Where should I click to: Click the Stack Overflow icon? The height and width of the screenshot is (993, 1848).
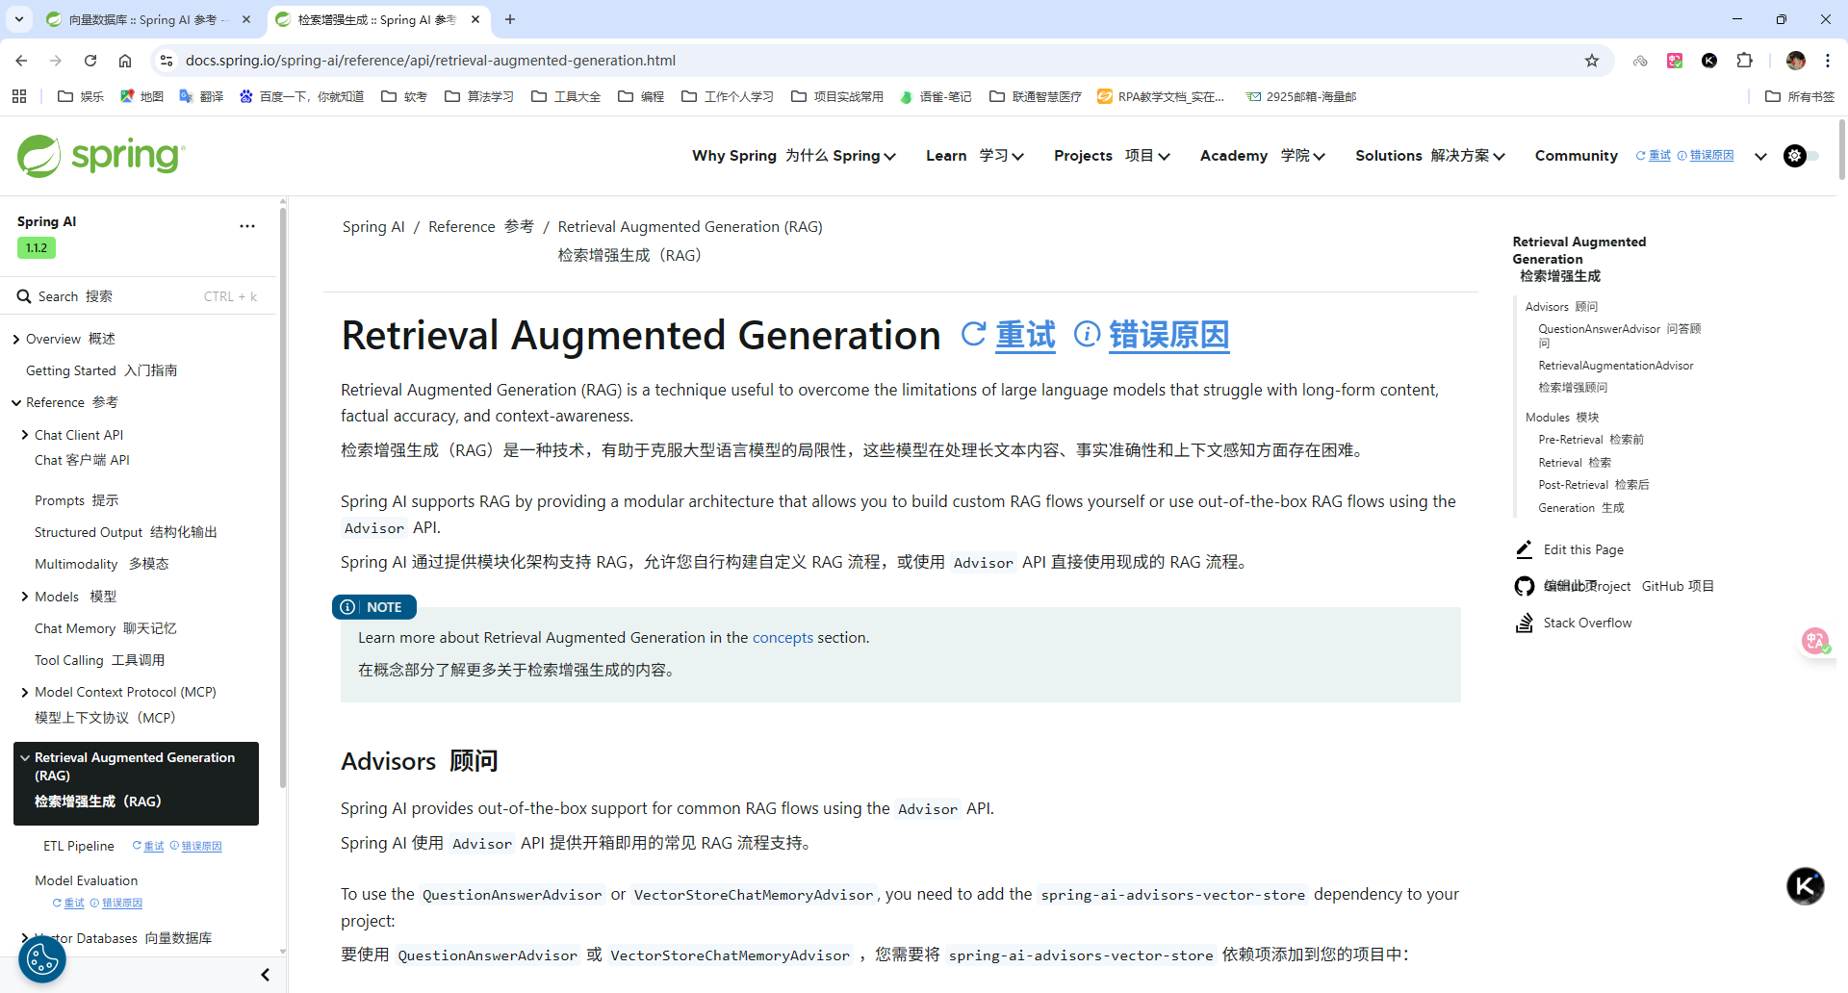click(1524, 623)
